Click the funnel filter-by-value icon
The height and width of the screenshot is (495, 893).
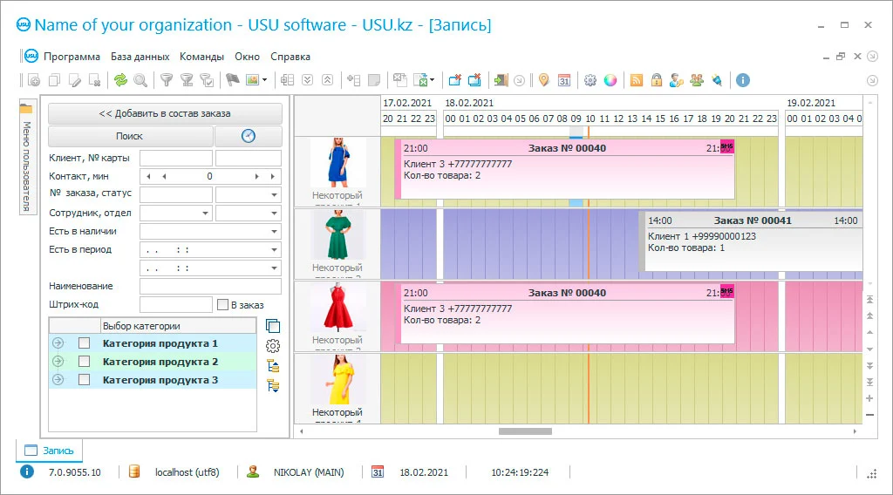(x=187, y=80)
